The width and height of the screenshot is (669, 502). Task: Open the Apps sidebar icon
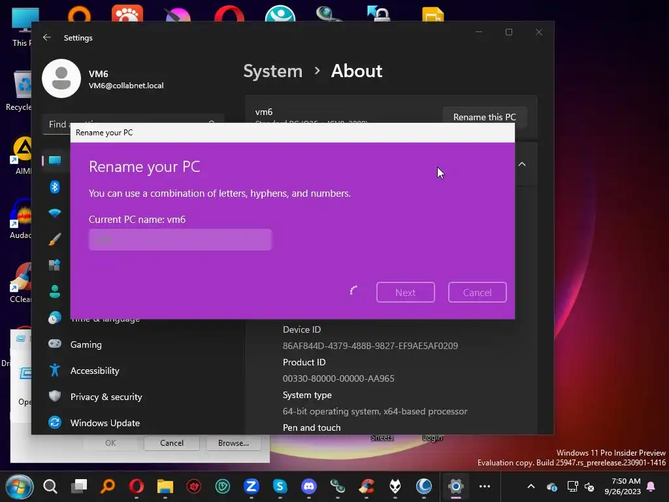(x=55, y=265)
